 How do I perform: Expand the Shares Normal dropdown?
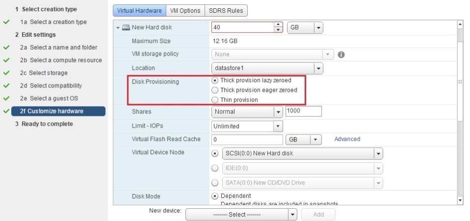(247, 111)
